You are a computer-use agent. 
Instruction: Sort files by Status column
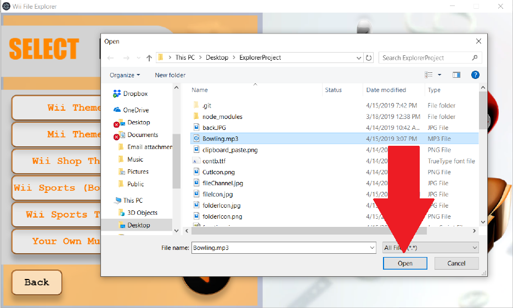(333, 90)
